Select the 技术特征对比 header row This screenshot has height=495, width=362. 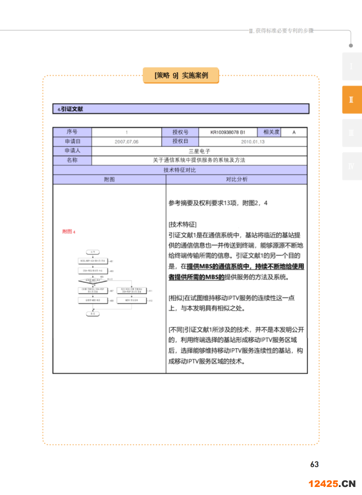[180, 170]
